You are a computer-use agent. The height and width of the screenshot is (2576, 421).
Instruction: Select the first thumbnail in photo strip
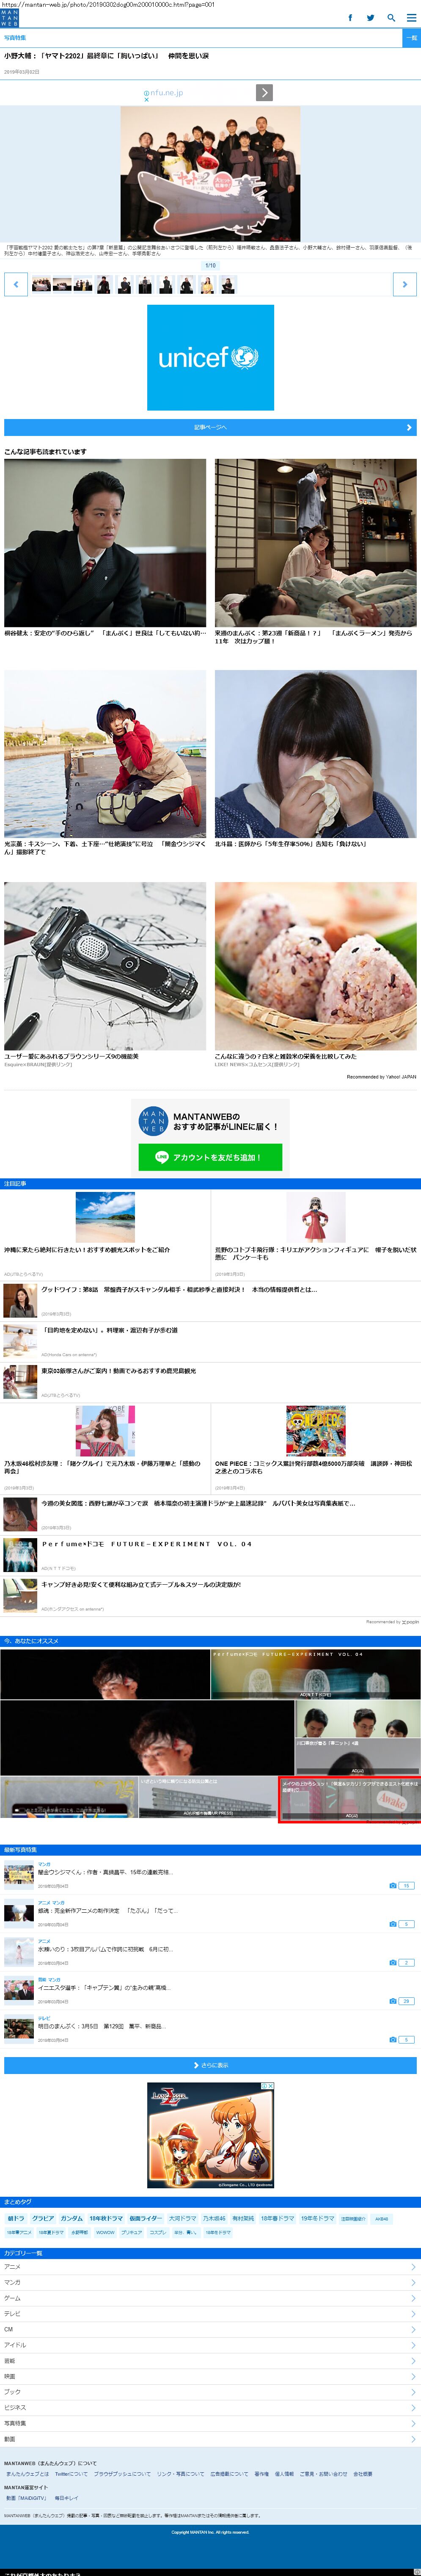click(41, 285)
